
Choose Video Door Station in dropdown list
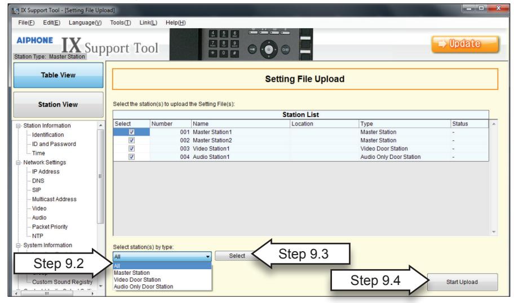tap(162, 279)
